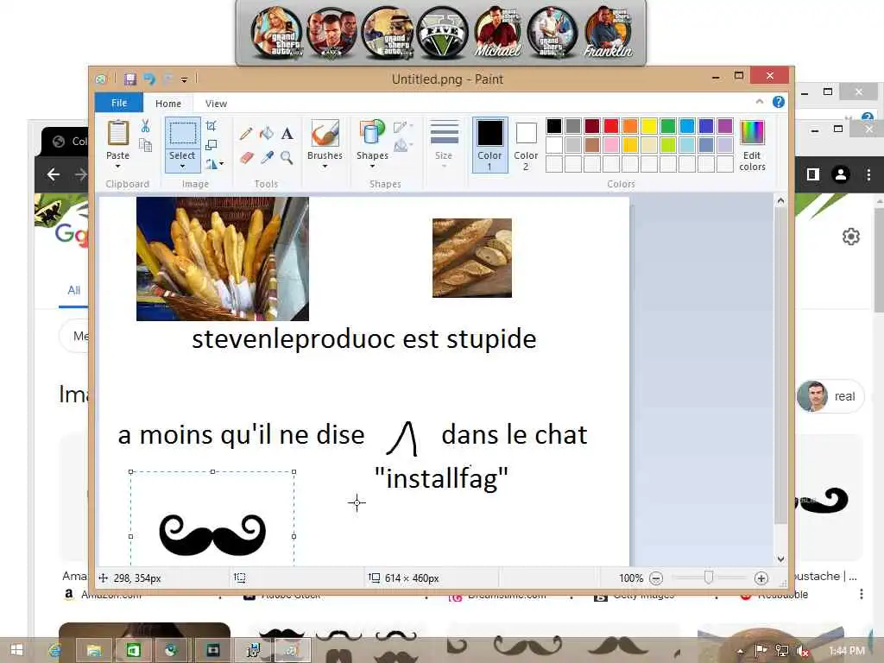Click the 'real' suggestion chip in browser
Image resolution: width=884 pixels, height=663 pixels.
coord(830,396)
